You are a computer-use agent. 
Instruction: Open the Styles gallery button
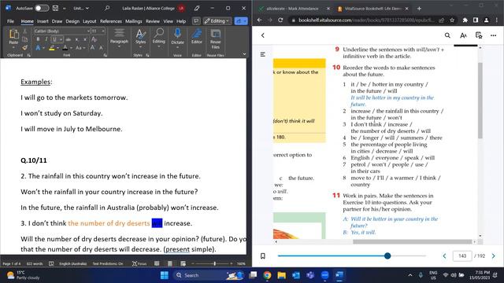tap(140, 38)
